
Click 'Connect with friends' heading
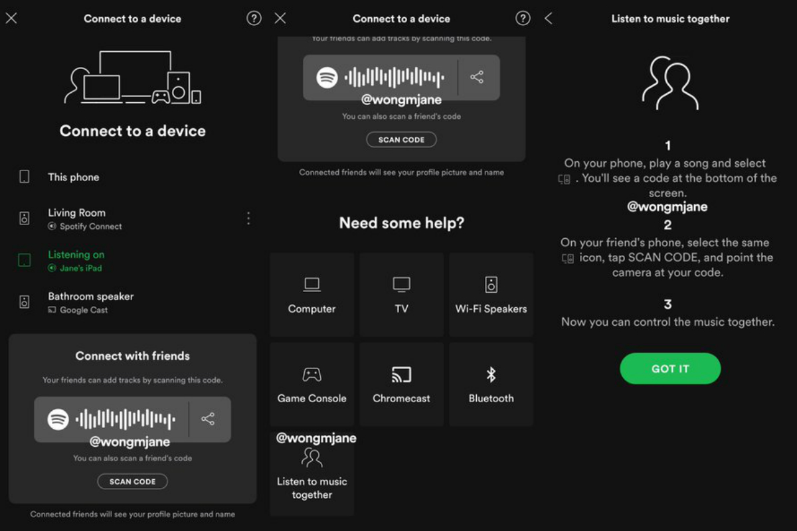(133, 356)
